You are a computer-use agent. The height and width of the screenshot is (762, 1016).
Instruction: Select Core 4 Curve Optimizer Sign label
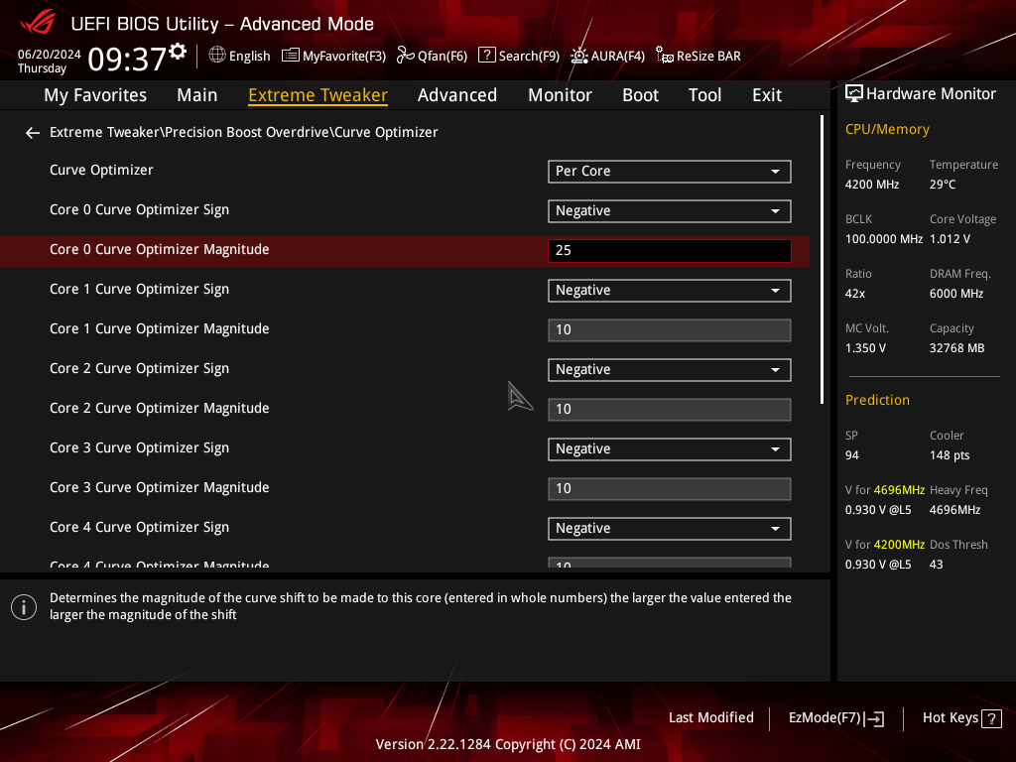tap(139, 528)
